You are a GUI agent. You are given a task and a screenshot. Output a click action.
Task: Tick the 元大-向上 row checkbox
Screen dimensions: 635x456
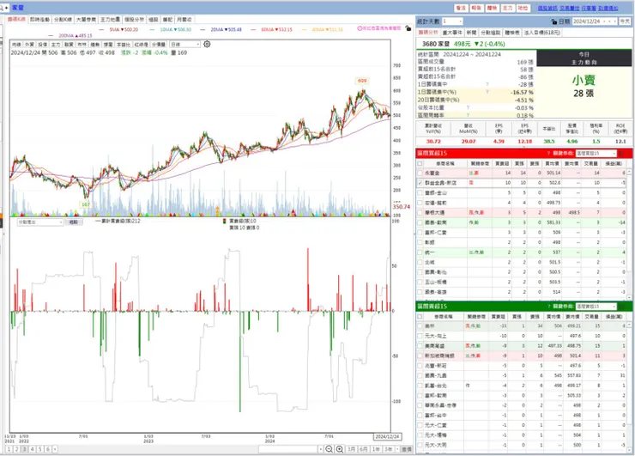coord(420,336)
